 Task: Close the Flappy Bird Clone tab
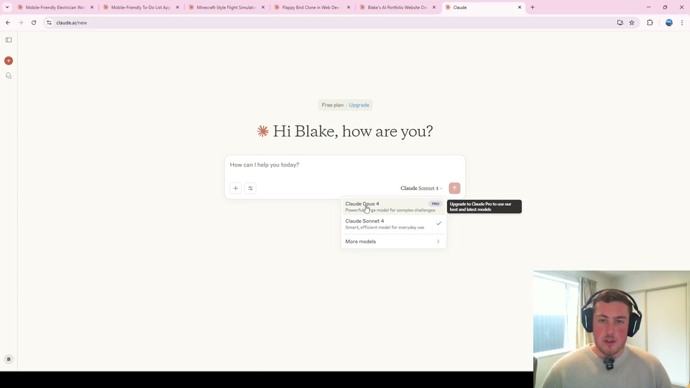tap(348, 8)
